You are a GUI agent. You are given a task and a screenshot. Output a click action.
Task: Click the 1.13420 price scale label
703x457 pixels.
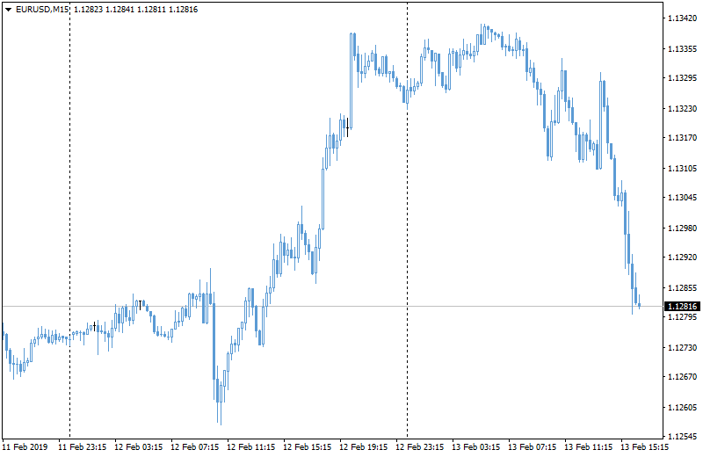point(682,18)
